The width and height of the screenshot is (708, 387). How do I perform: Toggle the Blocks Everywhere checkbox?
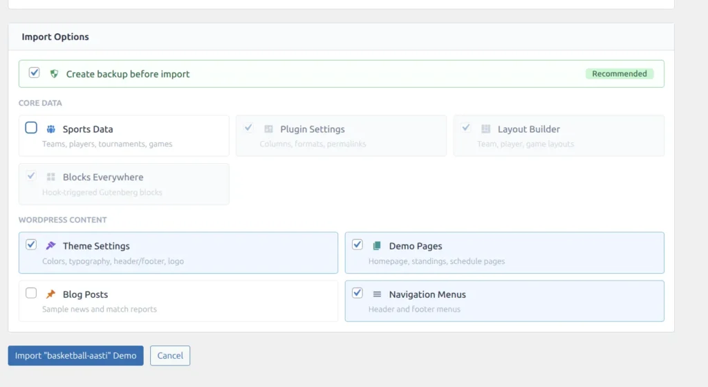pyautogui.click(x=31, y=176)
